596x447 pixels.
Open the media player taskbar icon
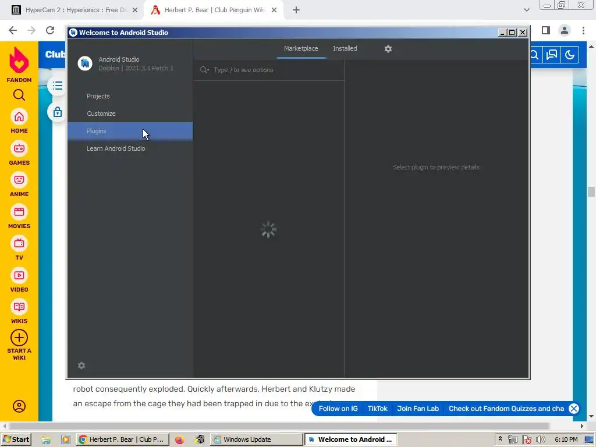tap(66, 440)
